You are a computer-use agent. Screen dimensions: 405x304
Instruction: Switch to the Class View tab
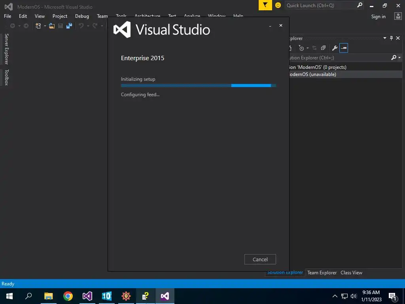click(351, 272)
